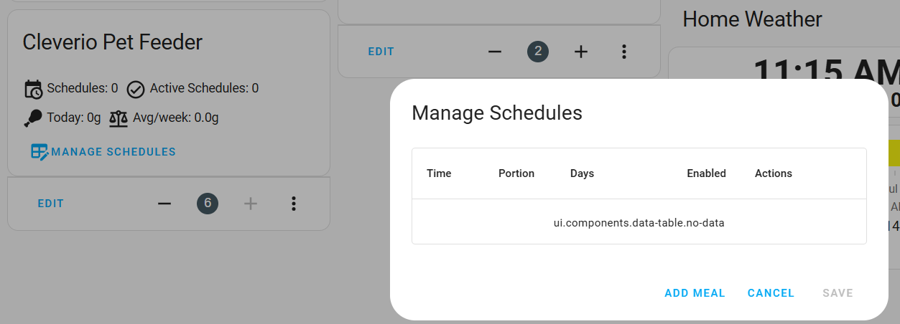Click the Enabled column header

(706, 173)
